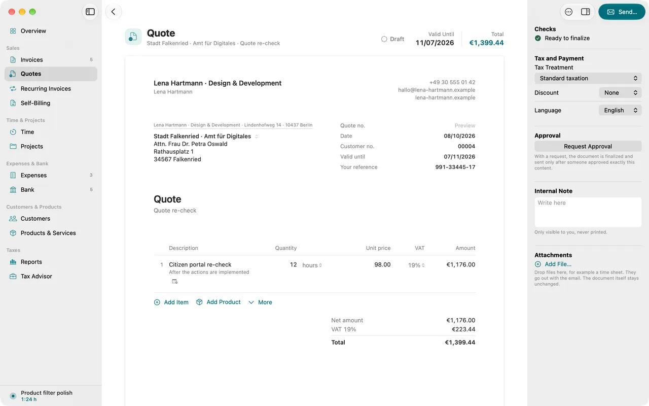
Task: Go back with the chevron button
Action: click(113, 12)
